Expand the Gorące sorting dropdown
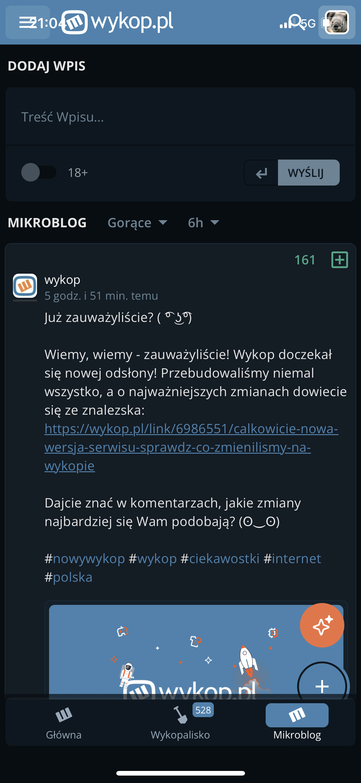 [138, 223]
